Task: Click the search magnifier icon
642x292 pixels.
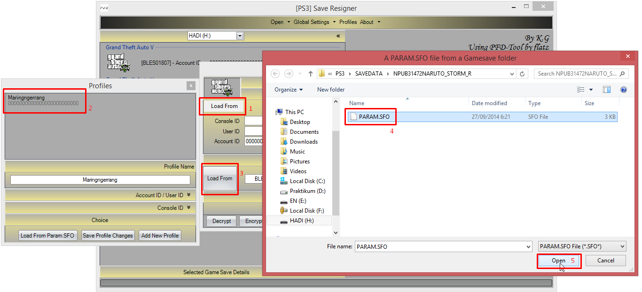Action: click(x=622, y=74)
